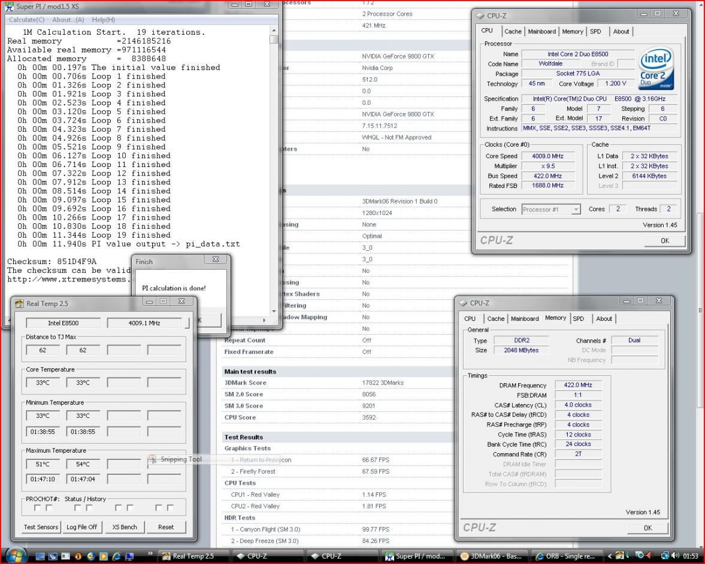The width and height of the screenshot is (705, 564).
Task: Tick the second PROCHOT# status checkbox
Action: pyautogui.click(x=49, y=508)
